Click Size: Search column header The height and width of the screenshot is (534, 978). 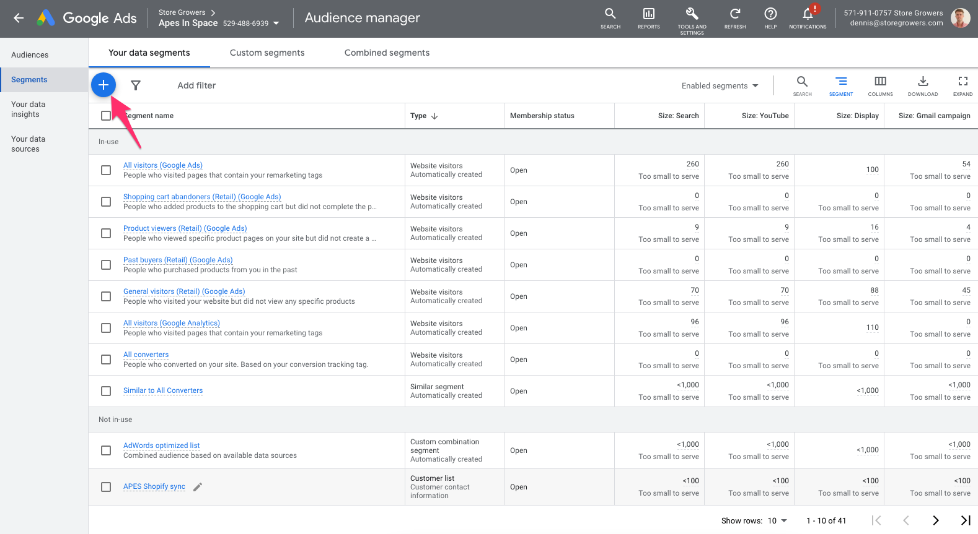tap(678, 116)
